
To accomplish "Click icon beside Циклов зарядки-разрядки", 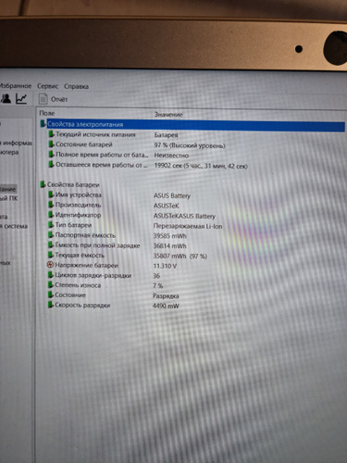I will 51,275.
